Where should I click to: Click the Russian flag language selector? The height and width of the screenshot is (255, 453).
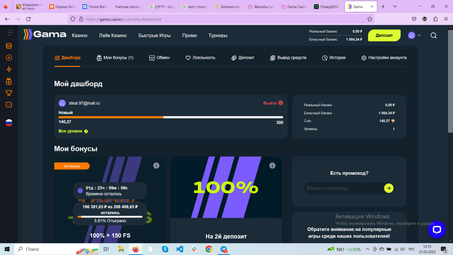pos(9,123)
